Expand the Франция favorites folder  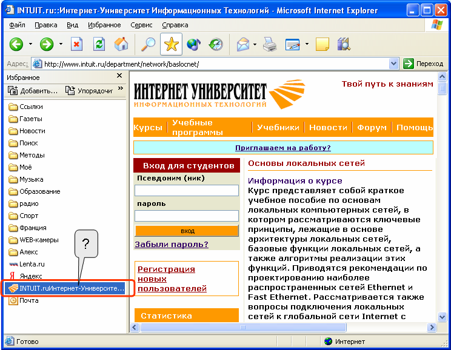tap(27, 227)
